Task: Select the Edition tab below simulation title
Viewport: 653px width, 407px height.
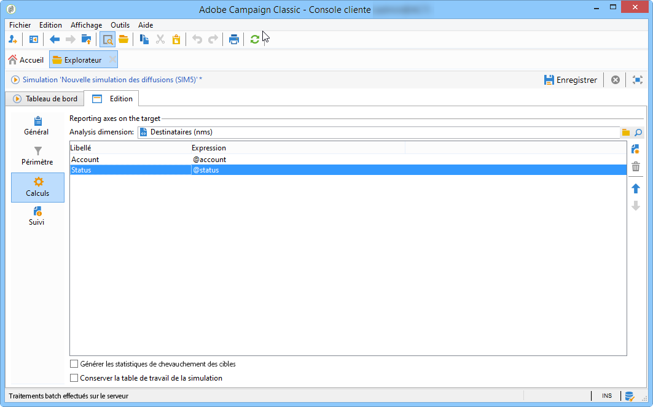Action: pos(112,99)
